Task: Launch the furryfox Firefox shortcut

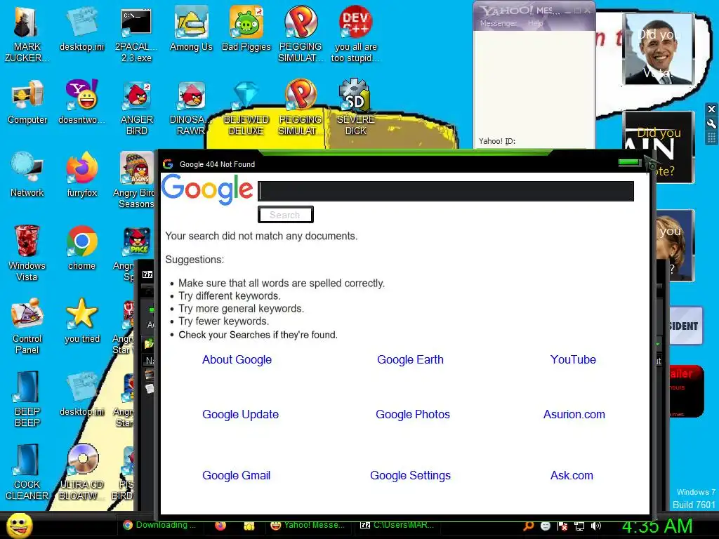Action: [81, 175]
